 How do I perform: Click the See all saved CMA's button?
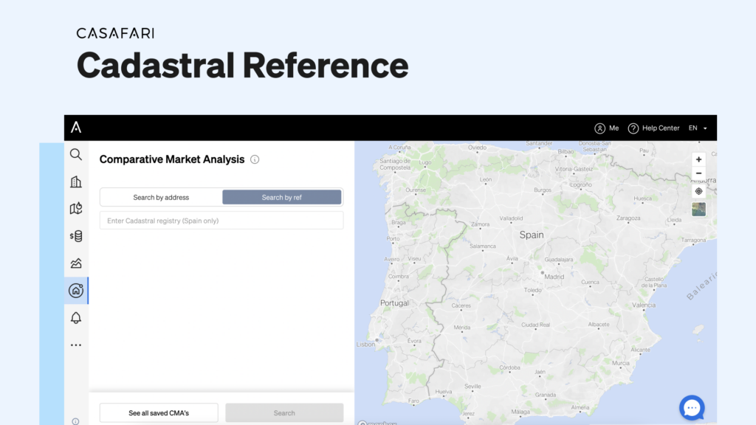(x=158, y=412)
